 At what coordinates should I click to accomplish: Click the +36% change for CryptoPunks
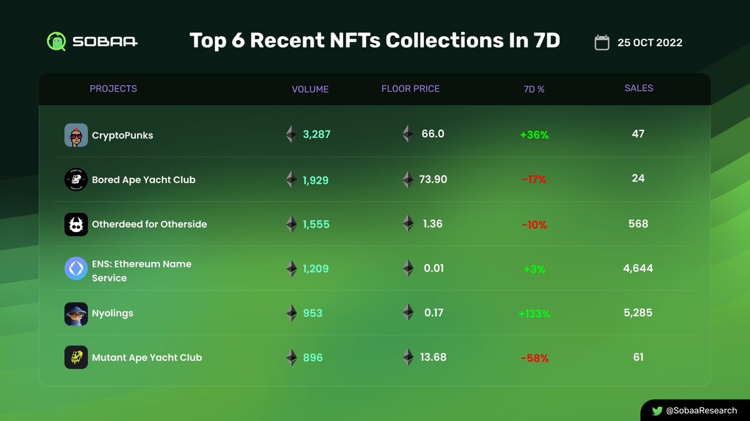pyautogui.click(x=534, y=135)
